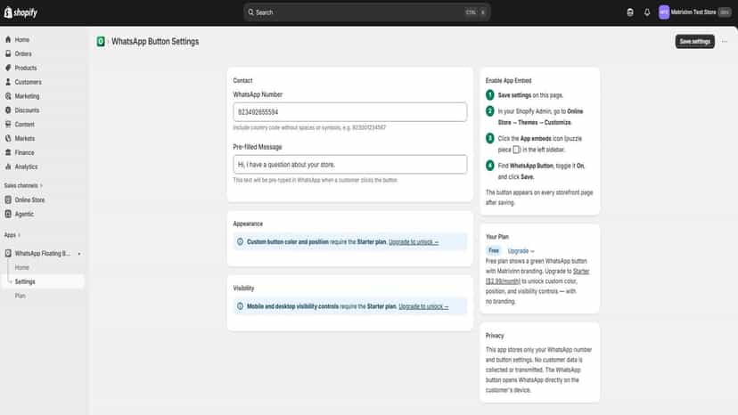Go to the app Home submenu
This screenshot has width=738, height=415.
click(21, 267)
